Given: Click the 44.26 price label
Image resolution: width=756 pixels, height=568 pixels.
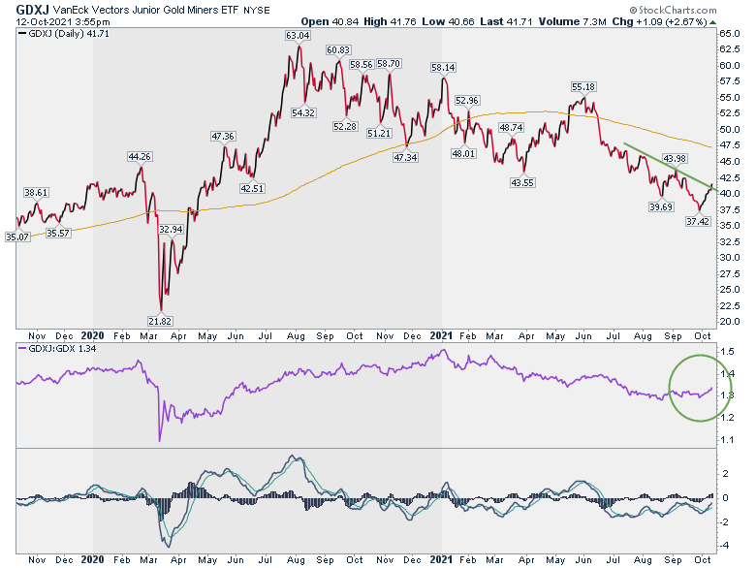Looking at the screenshot, I should click(140, 156).
